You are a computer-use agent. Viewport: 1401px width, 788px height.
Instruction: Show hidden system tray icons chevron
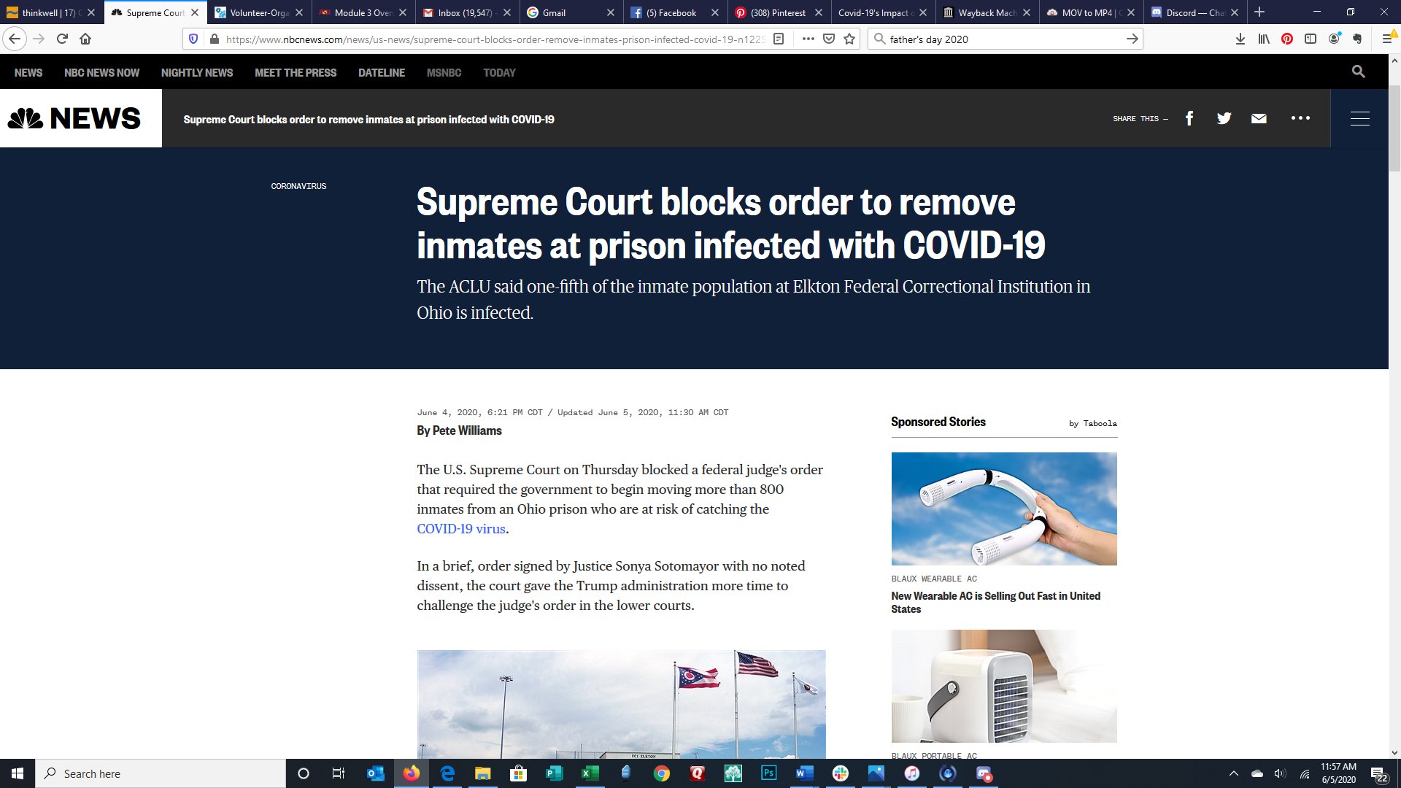[x=1234, y=773]
